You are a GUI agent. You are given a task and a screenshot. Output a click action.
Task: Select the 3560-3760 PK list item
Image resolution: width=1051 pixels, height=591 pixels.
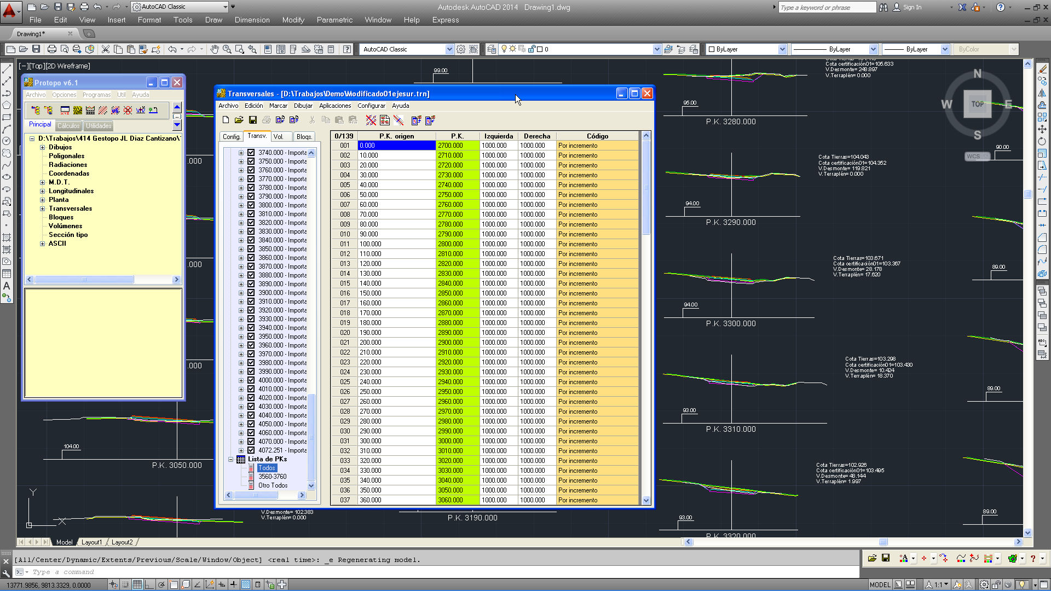(272, 477)
